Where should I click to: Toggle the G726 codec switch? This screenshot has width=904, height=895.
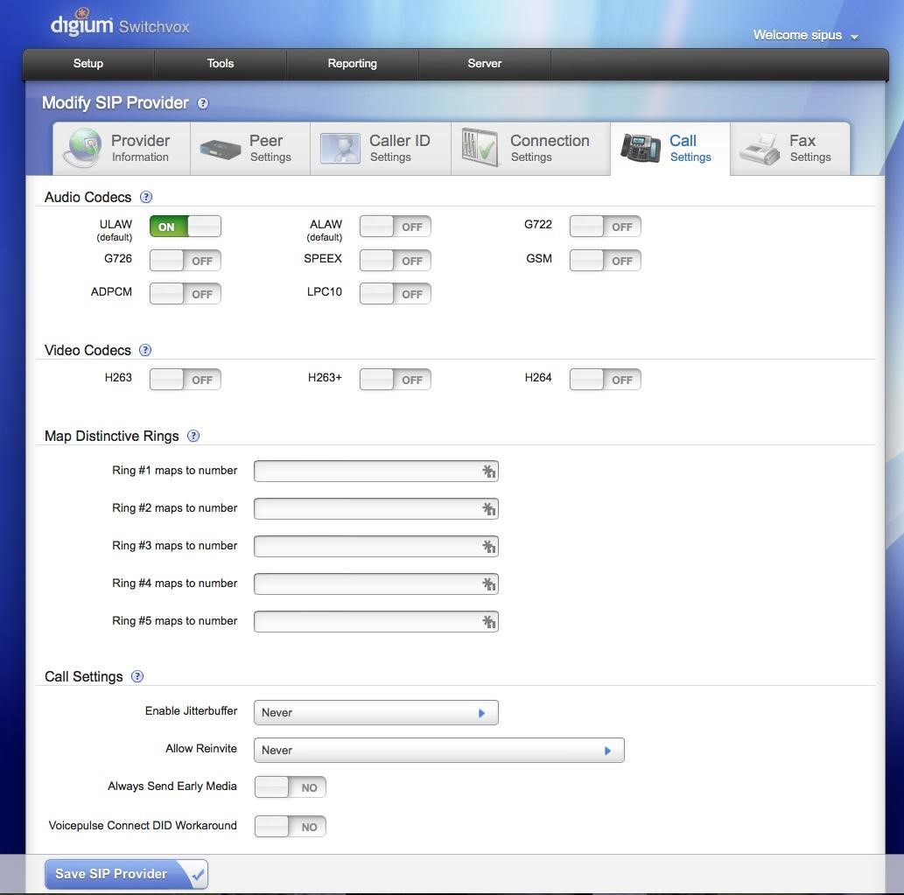tap(185, 261)
